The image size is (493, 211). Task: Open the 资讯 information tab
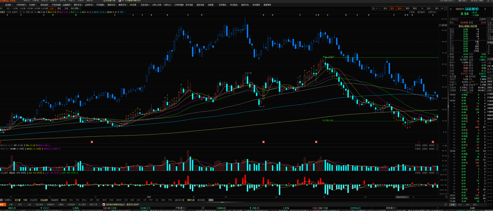click(x=20, y=204)
